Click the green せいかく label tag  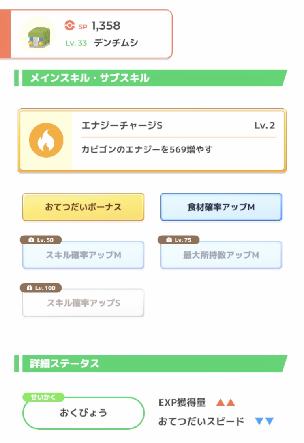(43, 397)
